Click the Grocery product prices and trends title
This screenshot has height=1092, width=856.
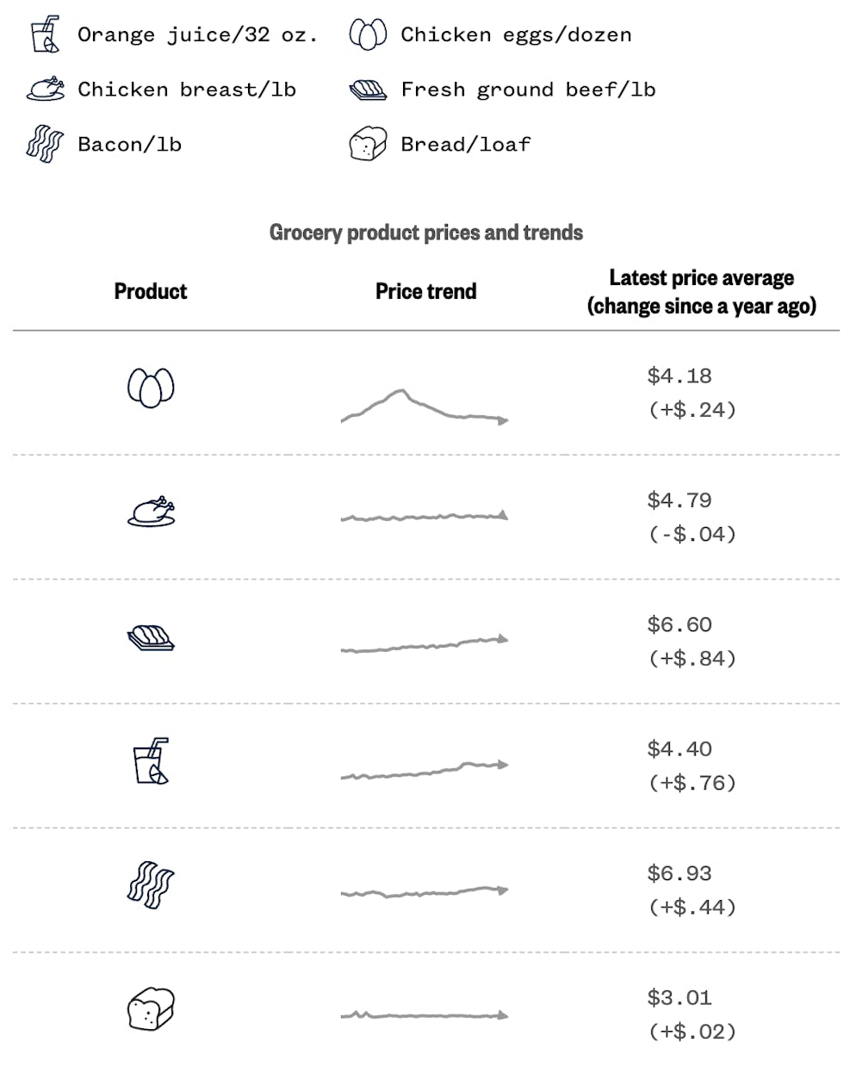pyautogui.click(x=426, y=233)
